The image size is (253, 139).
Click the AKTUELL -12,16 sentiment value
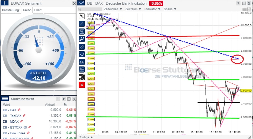coord(39,76)
